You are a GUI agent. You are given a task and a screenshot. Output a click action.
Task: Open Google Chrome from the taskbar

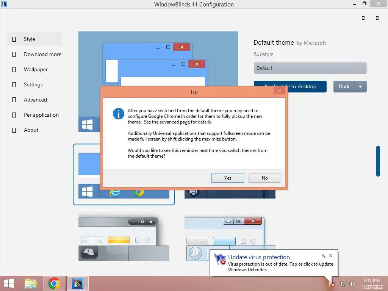54,283
